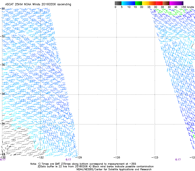Click the NOAA/NESDIS Center credit line
The width and height of the screenshot is (195, 171).
pyautogui.click(x=114, y=169)
